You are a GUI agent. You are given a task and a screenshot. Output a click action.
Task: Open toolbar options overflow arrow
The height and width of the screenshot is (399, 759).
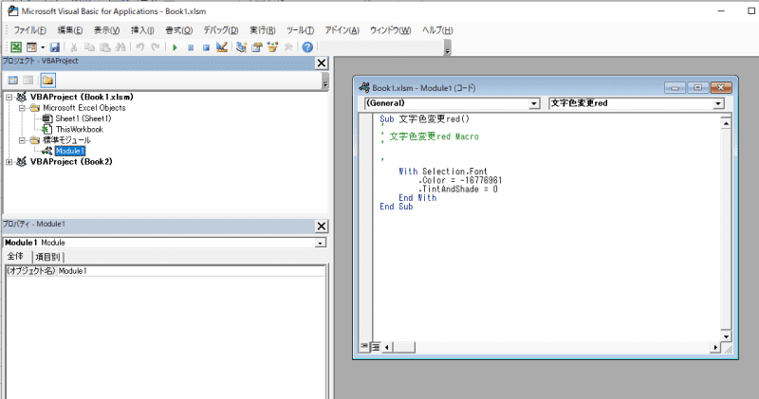(x=448, y=50)
